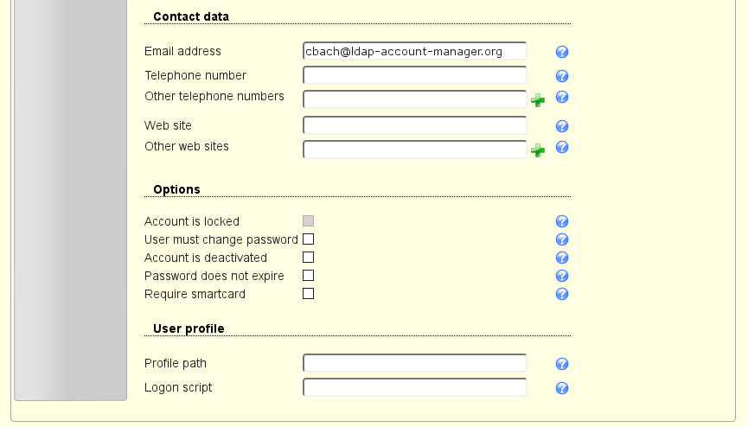Click the Email address input field
The height and width of the screenshot is (427, 748).
414,52
